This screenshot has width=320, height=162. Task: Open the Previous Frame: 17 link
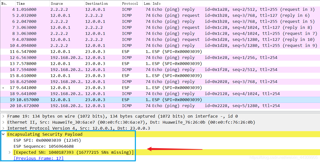(39, 158)
